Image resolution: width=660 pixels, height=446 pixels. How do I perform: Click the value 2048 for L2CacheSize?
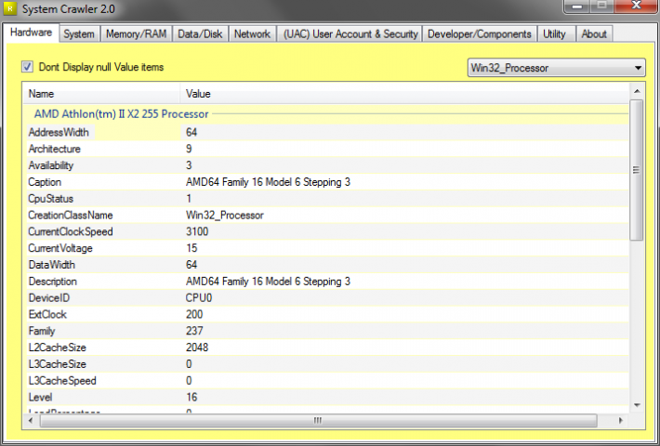pos(197,348)
